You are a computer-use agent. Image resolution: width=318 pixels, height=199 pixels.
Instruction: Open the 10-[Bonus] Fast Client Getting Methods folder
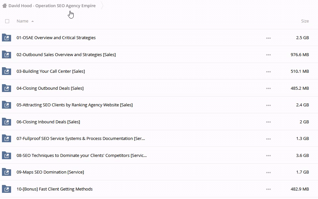(x=54, y=189)
